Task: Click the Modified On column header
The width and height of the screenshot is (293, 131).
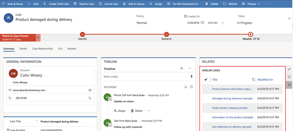Action: pos(265,80)
